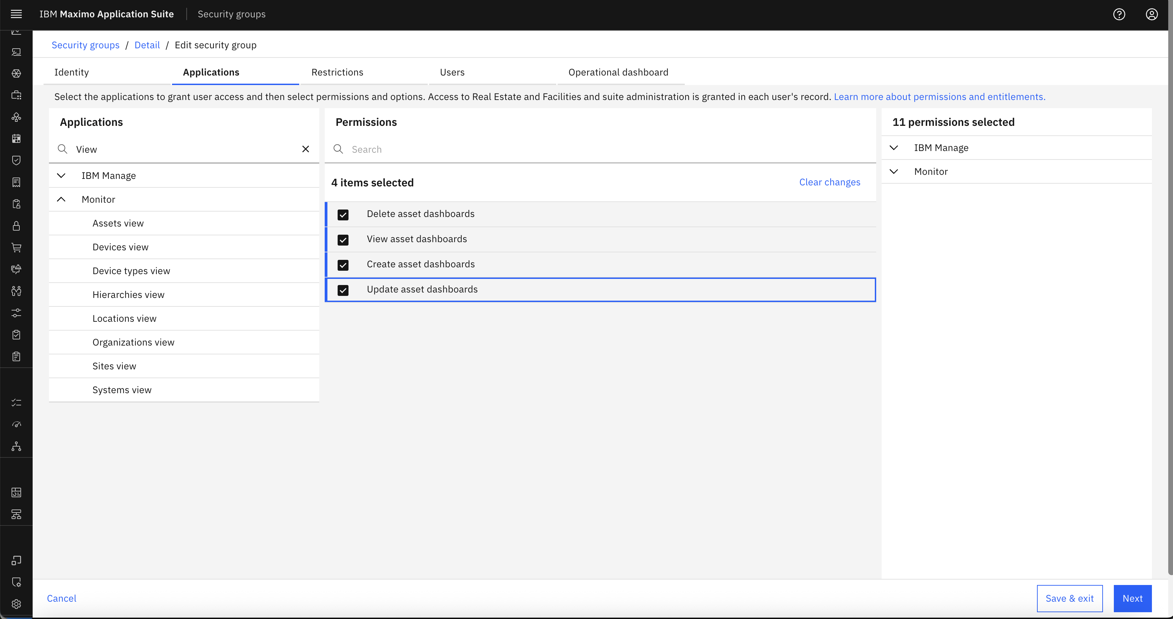Screen dimensions: 1173x619
Task: Select Devices view application
Action: point(184,247)
